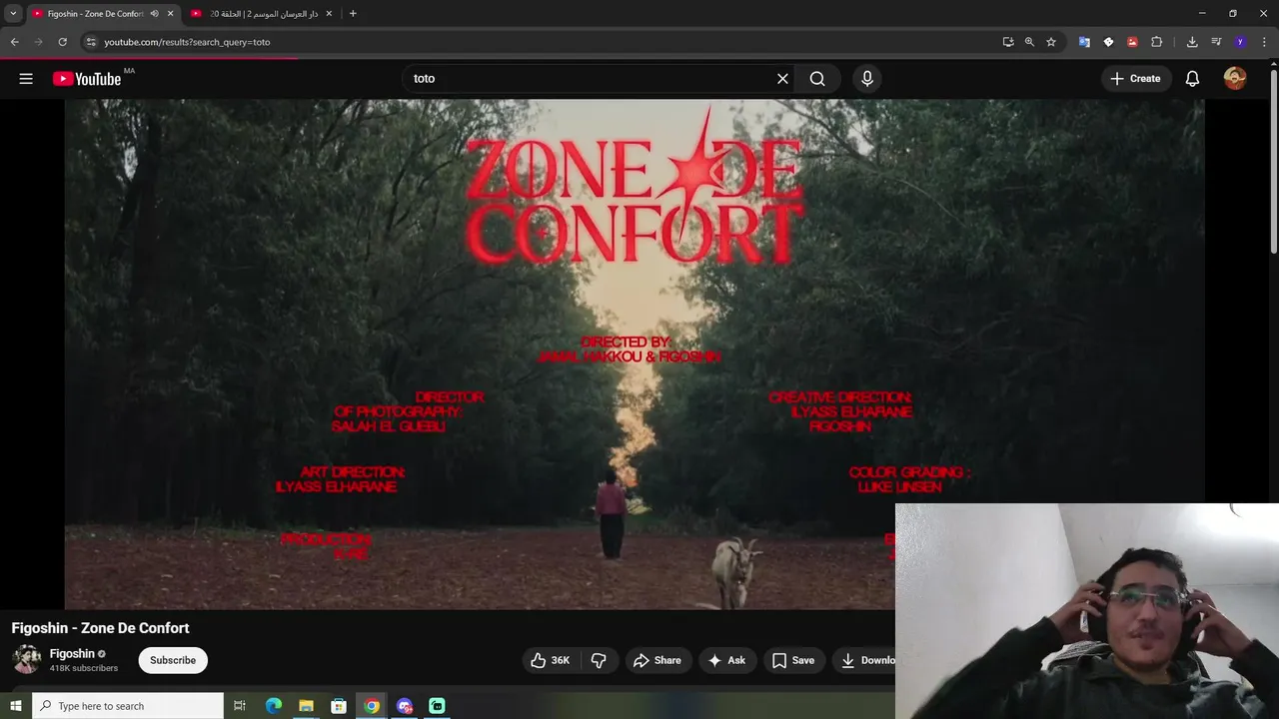Close the Figoshin - Zone De Confort tab
This screenshot has width=1279, height=719.
coord(170,14)
